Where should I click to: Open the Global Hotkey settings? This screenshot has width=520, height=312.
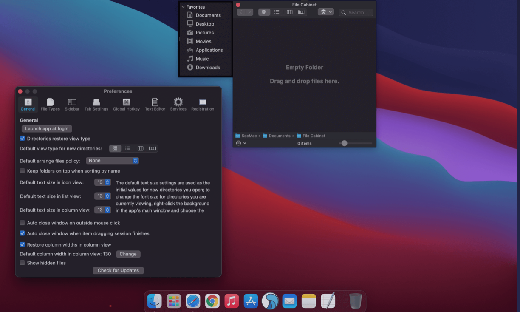pos(126,104)
